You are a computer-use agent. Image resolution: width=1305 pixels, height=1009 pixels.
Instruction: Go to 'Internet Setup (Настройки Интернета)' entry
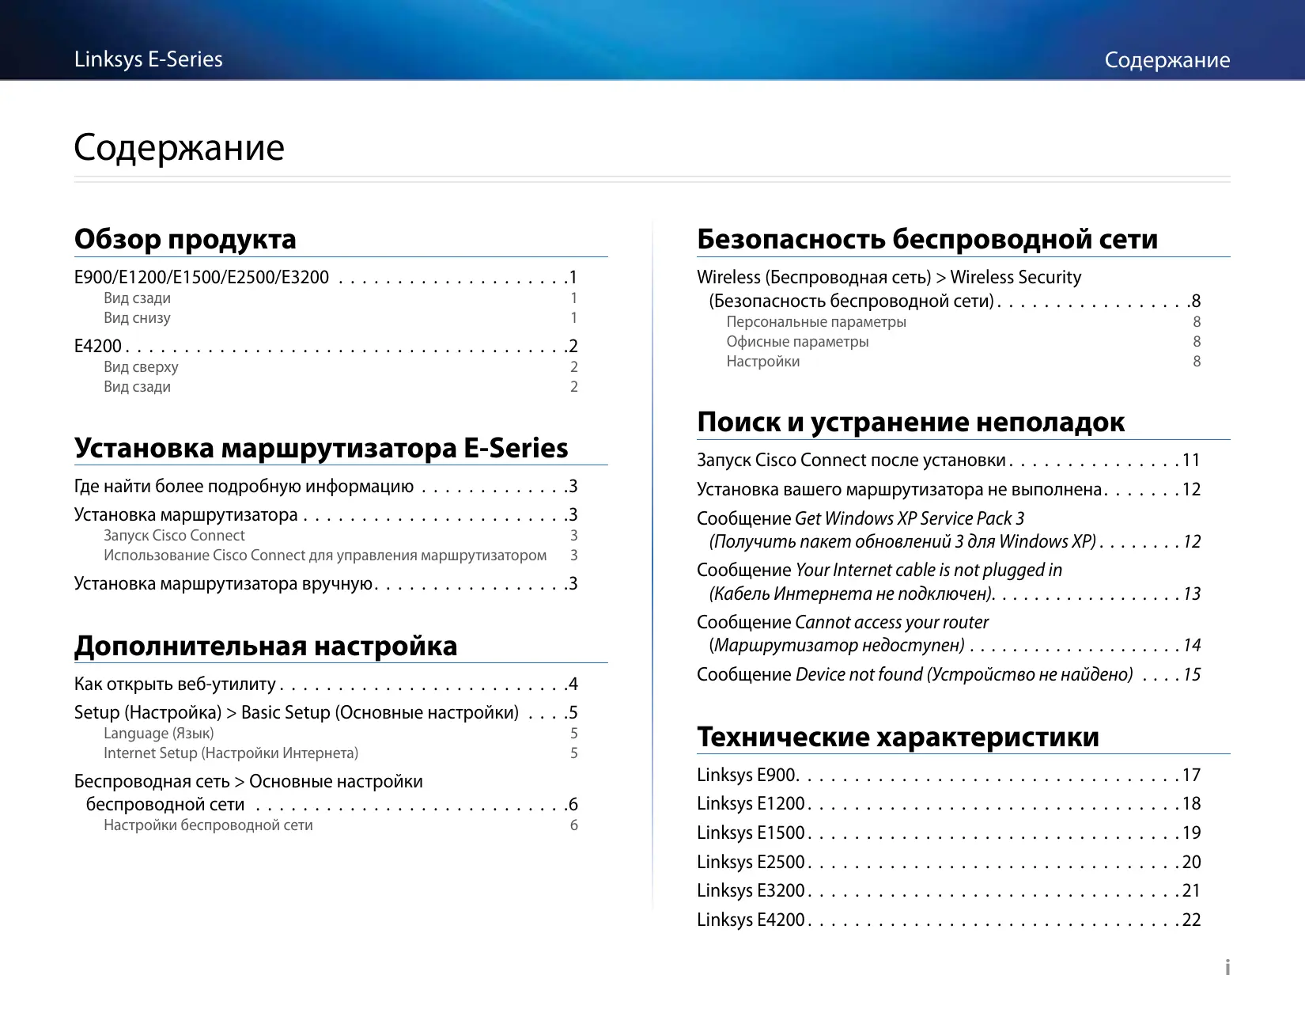point(230,753)
